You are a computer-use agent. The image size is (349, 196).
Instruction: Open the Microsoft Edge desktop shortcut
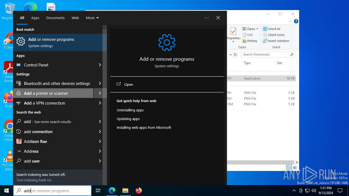pyautogui.click(x=30, y=7)
